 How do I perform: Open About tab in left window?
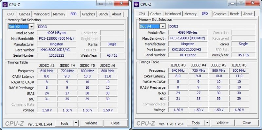pyautogui.click(x=117, y=14)
